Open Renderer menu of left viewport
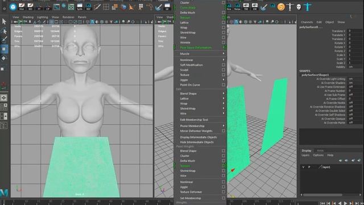The image size is (364, 205). pyautogui.click(x=68, y=17)
